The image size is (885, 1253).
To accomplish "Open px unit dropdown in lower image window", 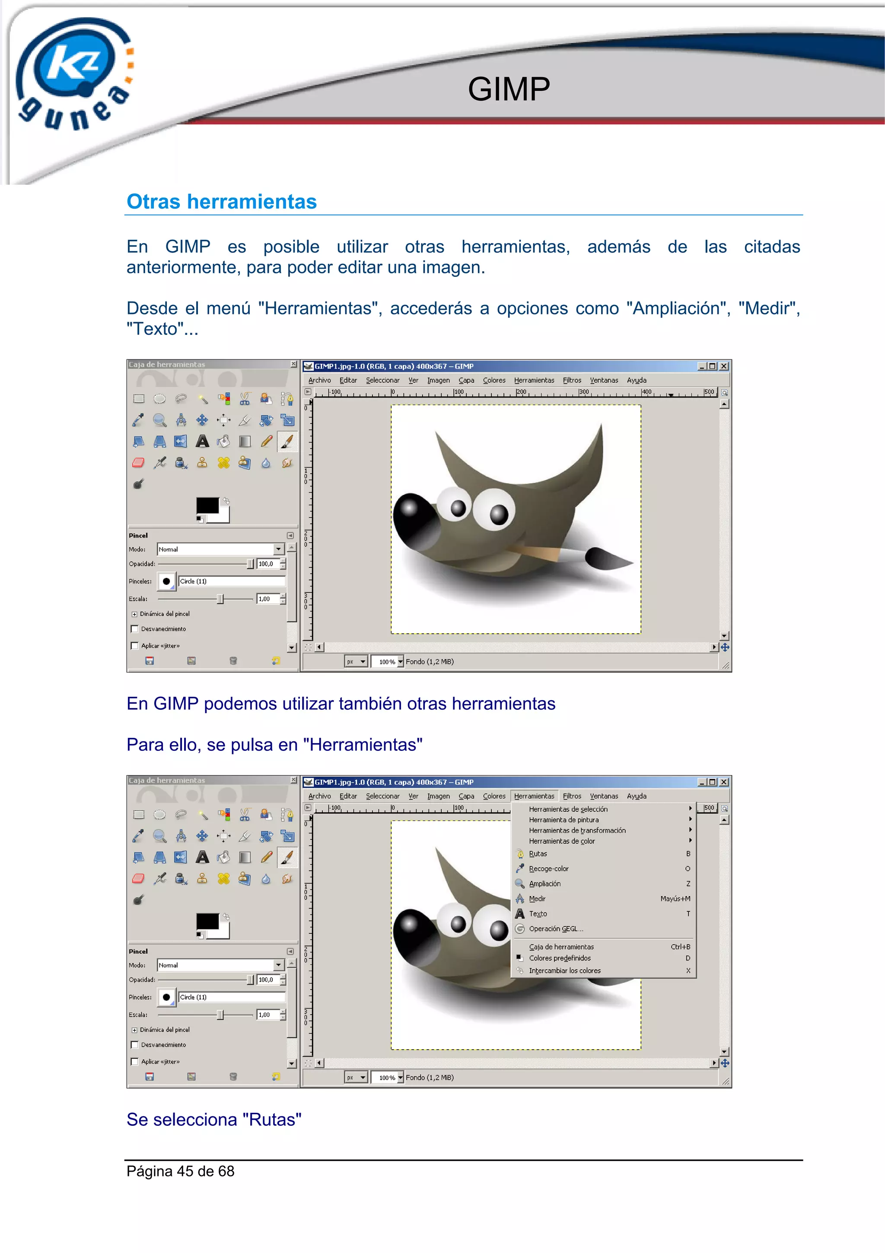I will [x=356, y=1077].
